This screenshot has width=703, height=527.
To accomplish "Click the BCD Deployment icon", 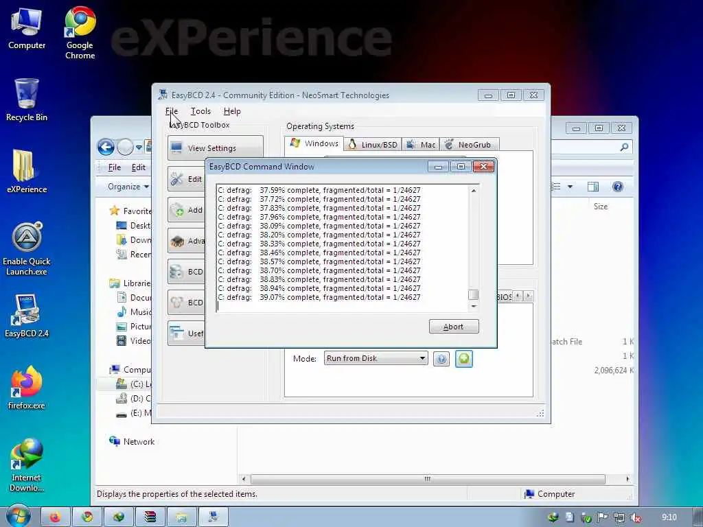I will tap(176, 303).
